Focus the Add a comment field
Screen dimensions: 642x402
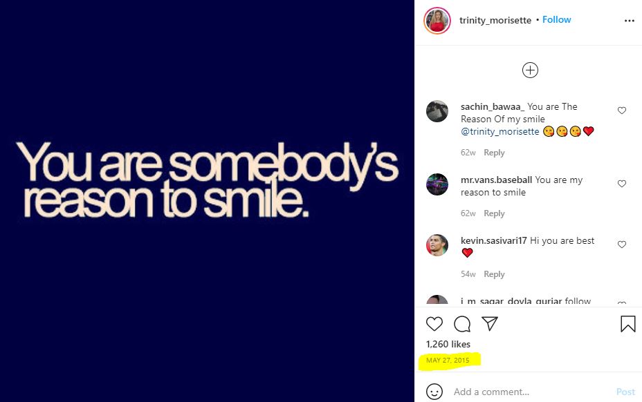pos(532,392)
